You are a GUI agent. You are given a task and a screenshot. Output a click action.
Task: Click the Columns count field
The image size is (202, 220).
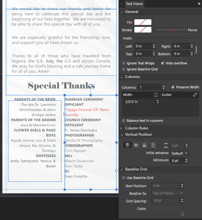[x=149, y=87]
